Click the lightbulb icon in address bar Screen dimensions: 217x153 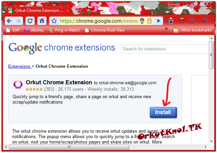point(142,21)
